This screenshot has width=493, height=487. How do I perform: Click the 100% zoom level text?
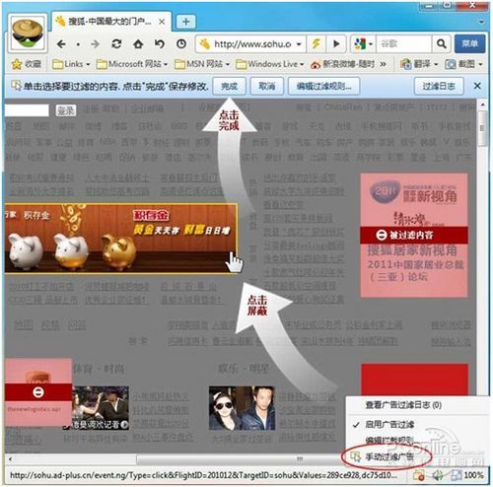[473, 475]
